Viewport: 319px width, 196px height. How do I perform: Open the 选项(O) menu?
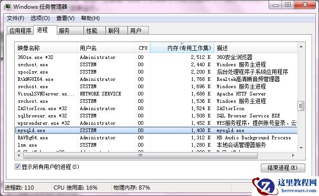(40, 18)
